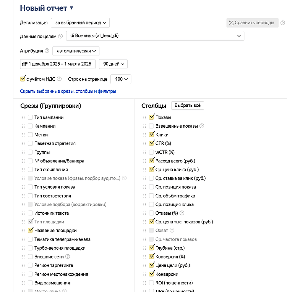287x292 pixels.
Task: Click Ср. цена тыс. показов (руб.) label
Action: point(184,222)
